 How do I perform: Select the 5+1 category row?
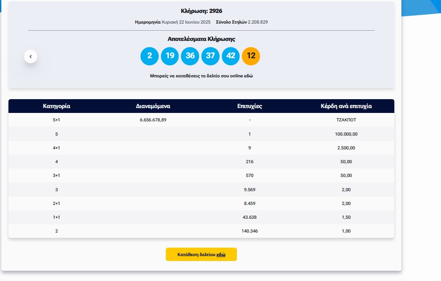201,120
